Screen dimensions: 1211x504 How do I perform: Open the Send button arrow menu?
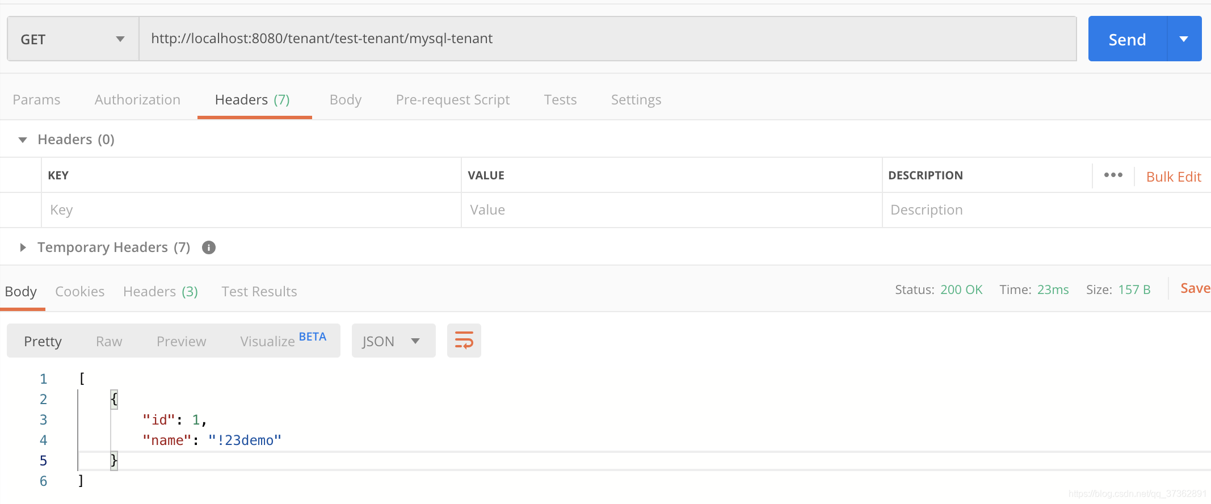[x=1184, y=39]
